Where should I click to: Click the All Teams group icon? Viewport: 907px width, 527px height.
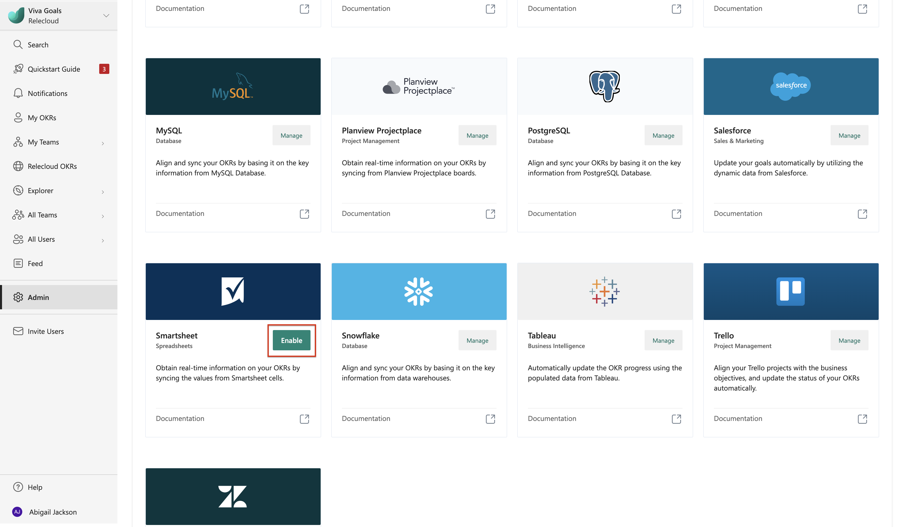click(18, 215)
